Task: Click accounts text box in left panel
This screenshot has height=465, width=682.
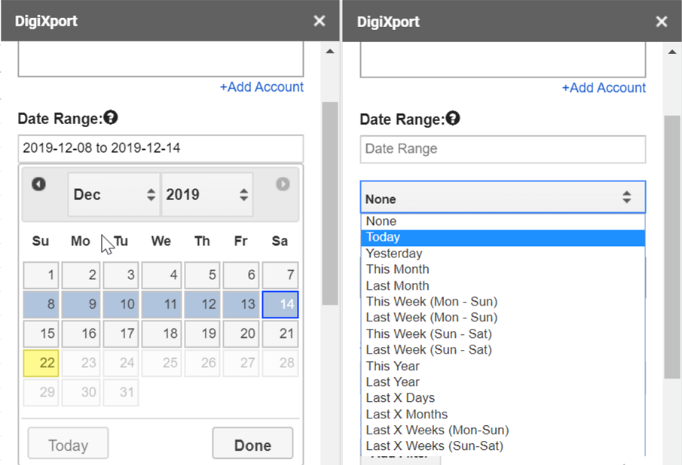Action: (x=161, y=59)
